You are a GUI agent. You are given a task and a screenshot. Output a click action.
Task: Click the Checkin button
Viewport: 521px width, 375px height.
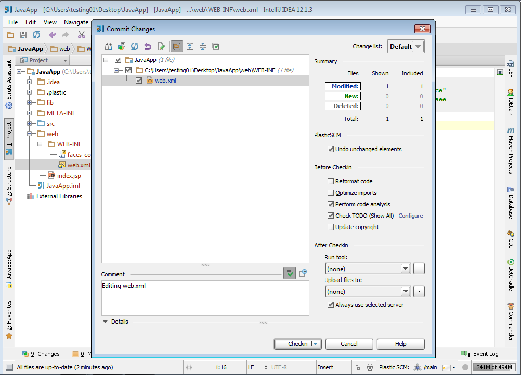pos(298,344)
